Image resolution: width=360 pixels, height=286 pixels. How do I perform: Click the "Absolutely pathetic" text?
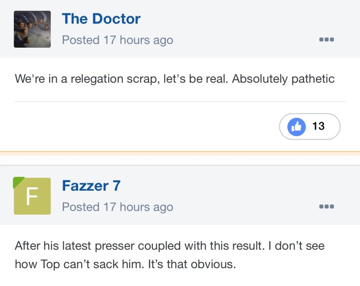click(x=283, y=79)
